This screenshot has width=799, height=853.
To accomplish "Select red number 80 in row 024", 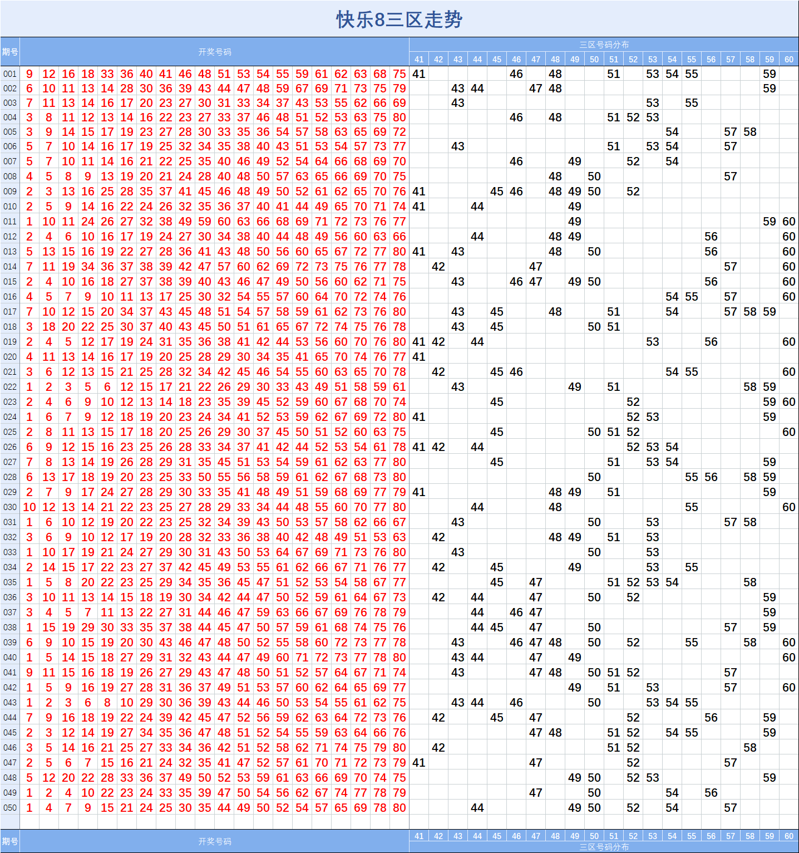I will [399, 417].
